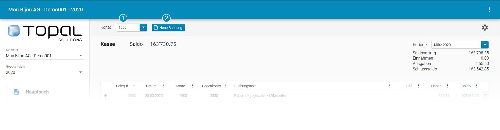Open Haben column options menu
The height and width of the screenshot is (130, 500).
click(447, 86)
